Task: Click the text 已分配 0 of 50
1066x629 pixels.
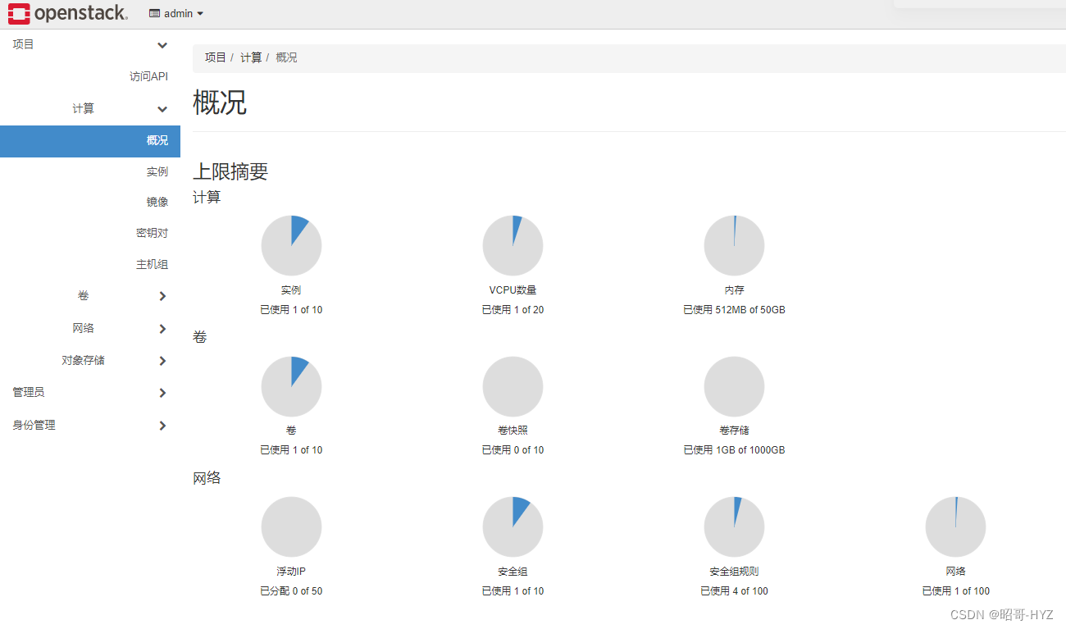Action: pos(291,591)
